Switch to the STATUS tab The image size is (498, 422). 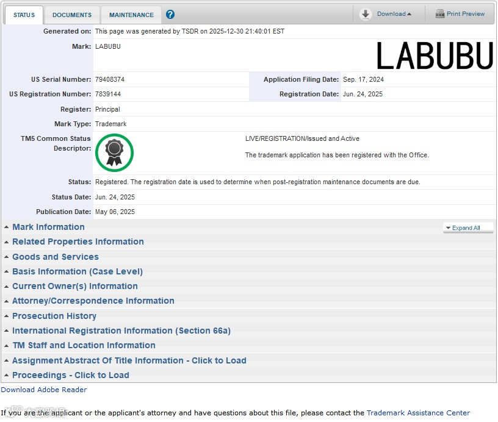coord(24,15)
